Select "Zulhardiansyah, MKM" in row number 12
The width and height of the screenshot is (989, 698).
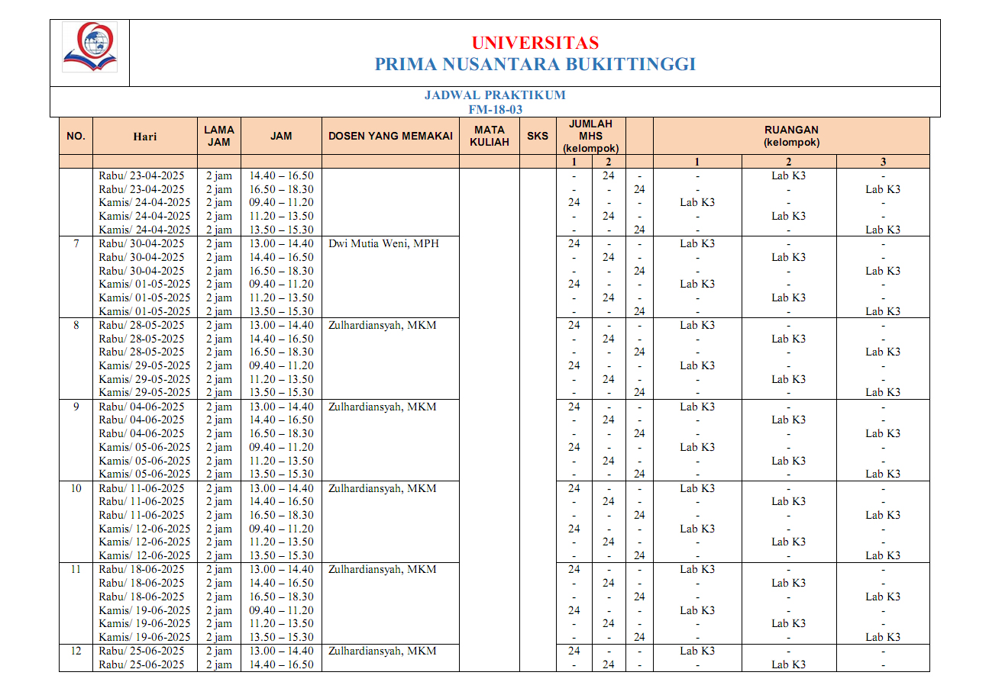point(383,651)
